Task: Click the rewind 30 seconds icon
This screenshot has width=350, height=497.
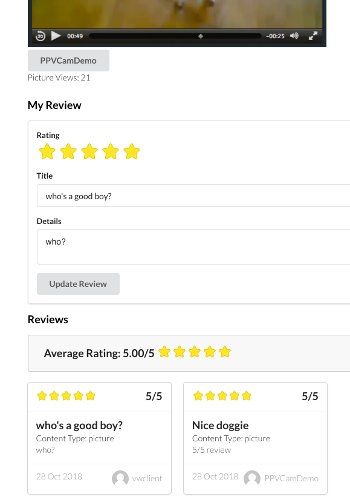Action: (x=40, y=36)
